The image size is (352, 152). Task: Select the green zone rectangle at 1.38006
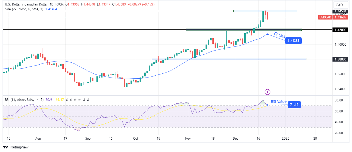[x=229, y=59]
